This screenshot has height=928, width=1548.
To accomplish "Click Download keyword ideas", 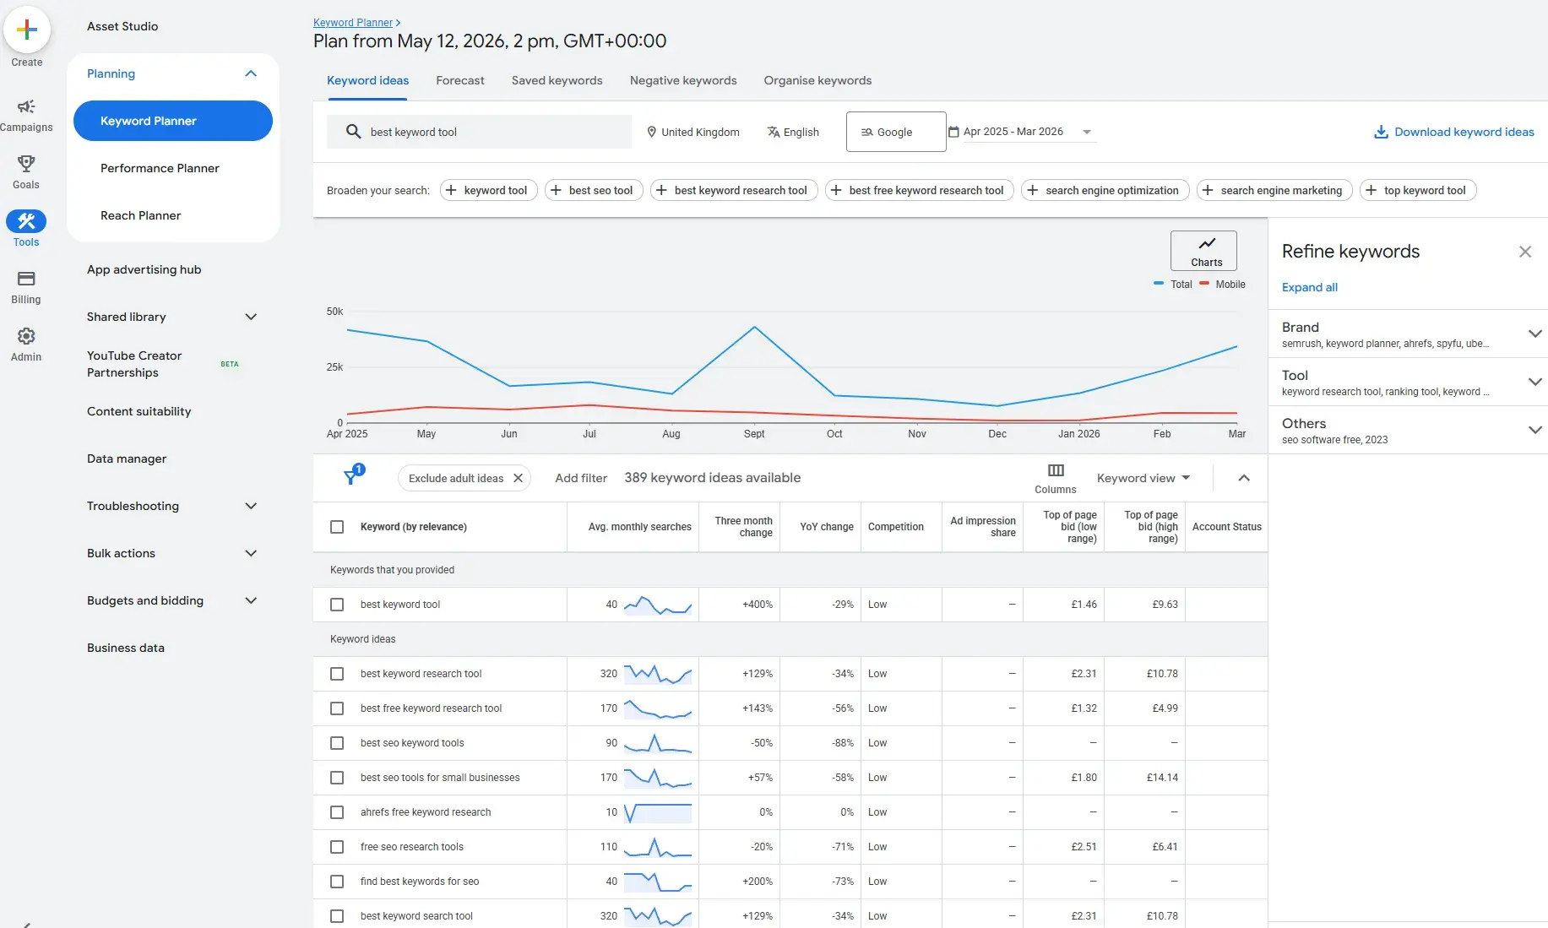I will 1453,132.
